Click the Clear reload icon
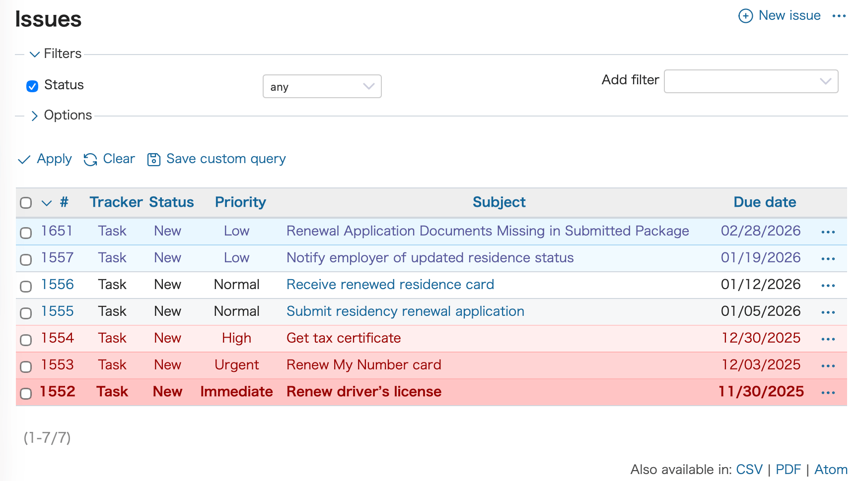The image size is (860, 481). (x=90, y=160)
